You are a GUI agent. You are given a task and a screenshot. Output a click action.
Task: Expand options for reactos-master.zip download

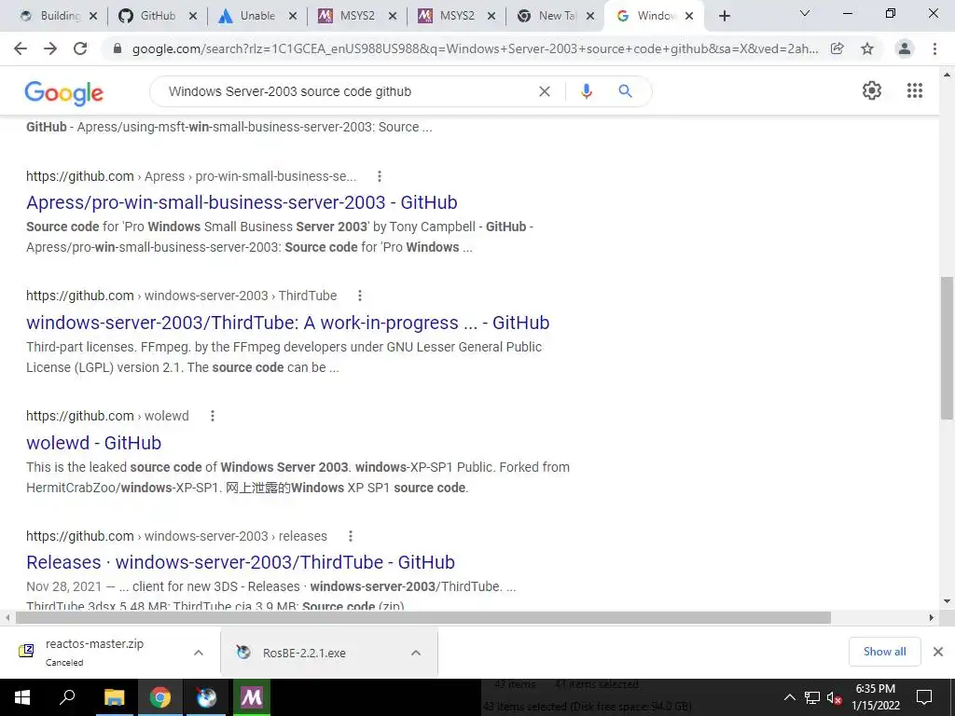pyautogui.click(x=199, y=653)
